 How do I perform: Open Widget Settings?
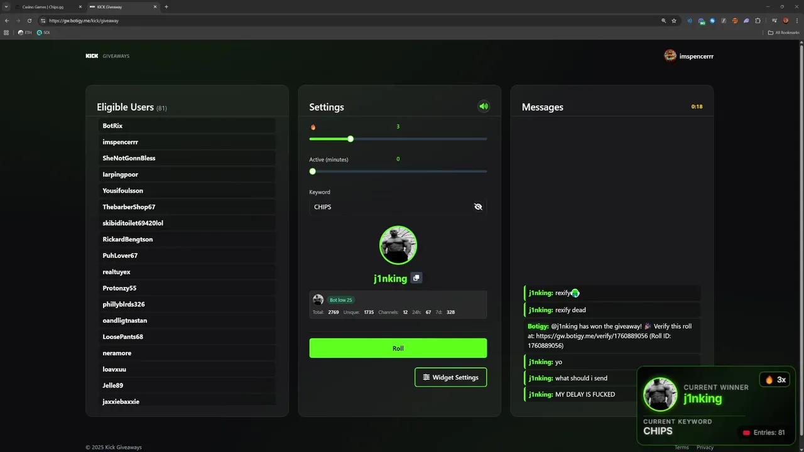coord(450,377)
